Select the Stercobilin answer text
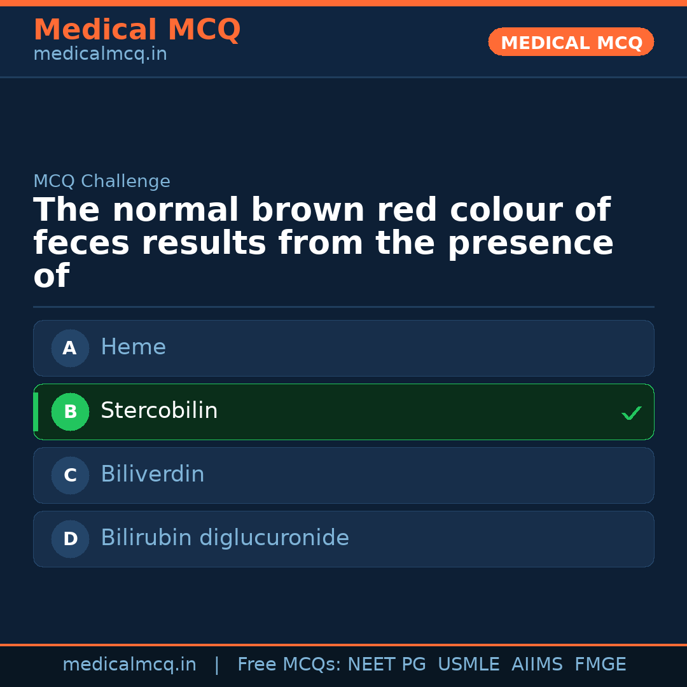The image size is (687, 687). 159,411
